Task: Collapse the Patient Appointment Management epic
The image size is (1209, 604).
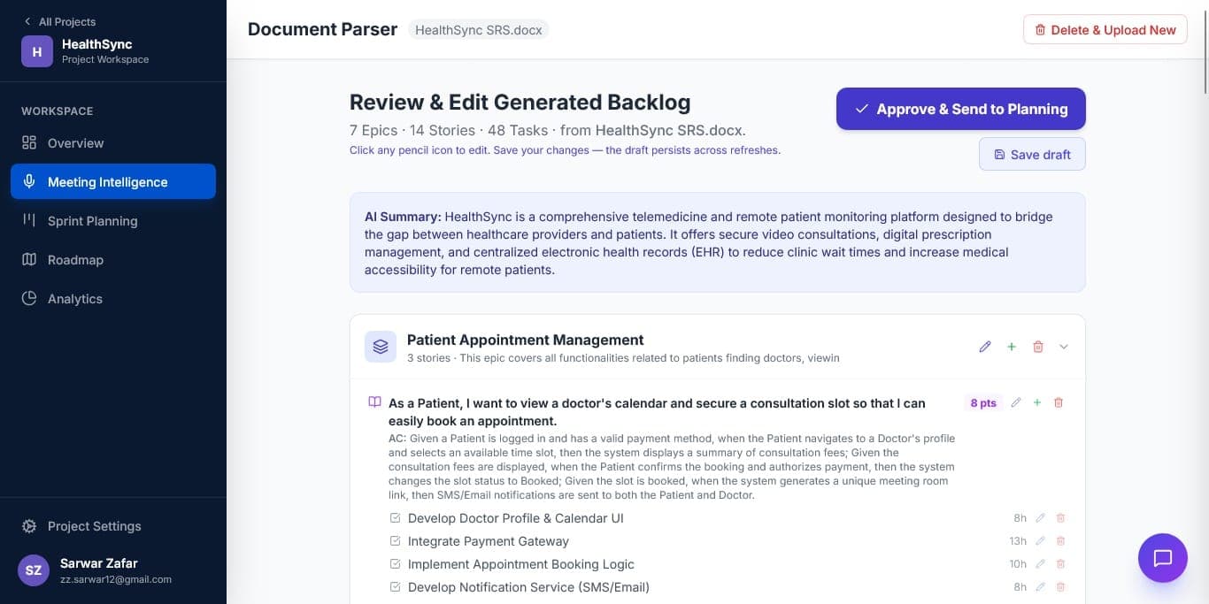Action: pyautogui.click(x=1064, y=347)
